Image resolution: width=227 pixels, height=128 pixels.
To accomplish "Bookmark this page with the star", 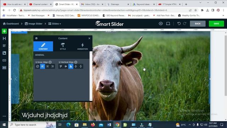I will 195,10.
